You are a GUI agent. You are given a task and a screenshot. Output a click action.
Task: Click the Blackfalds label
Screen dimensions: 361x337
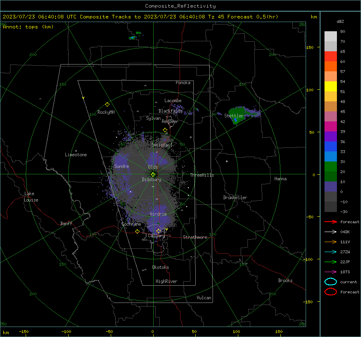pos(170,111)
